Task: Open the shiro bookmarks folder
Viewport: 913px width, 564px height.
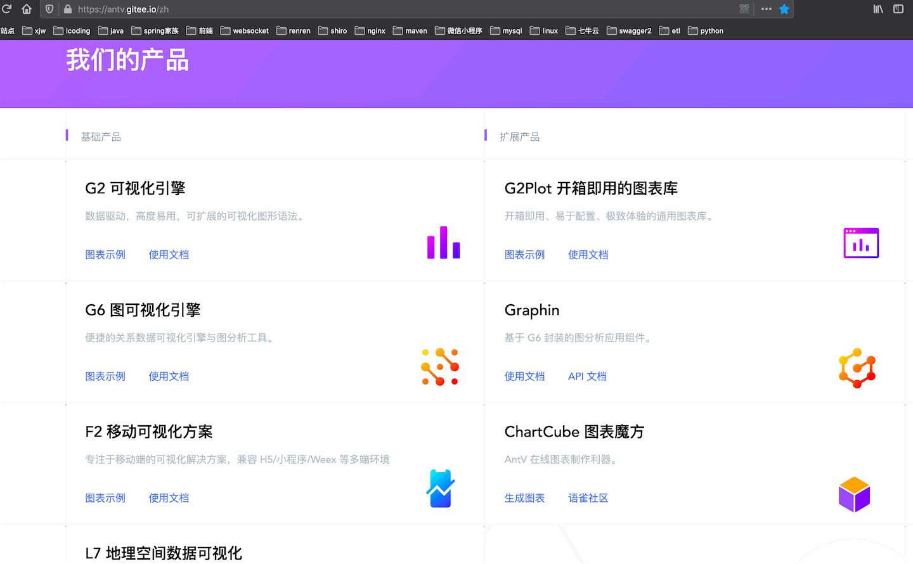Action: pos(333,30)
